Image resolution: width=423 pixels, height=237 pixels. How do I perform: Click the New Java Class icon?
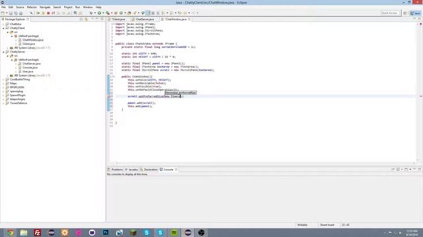(121, 13)
